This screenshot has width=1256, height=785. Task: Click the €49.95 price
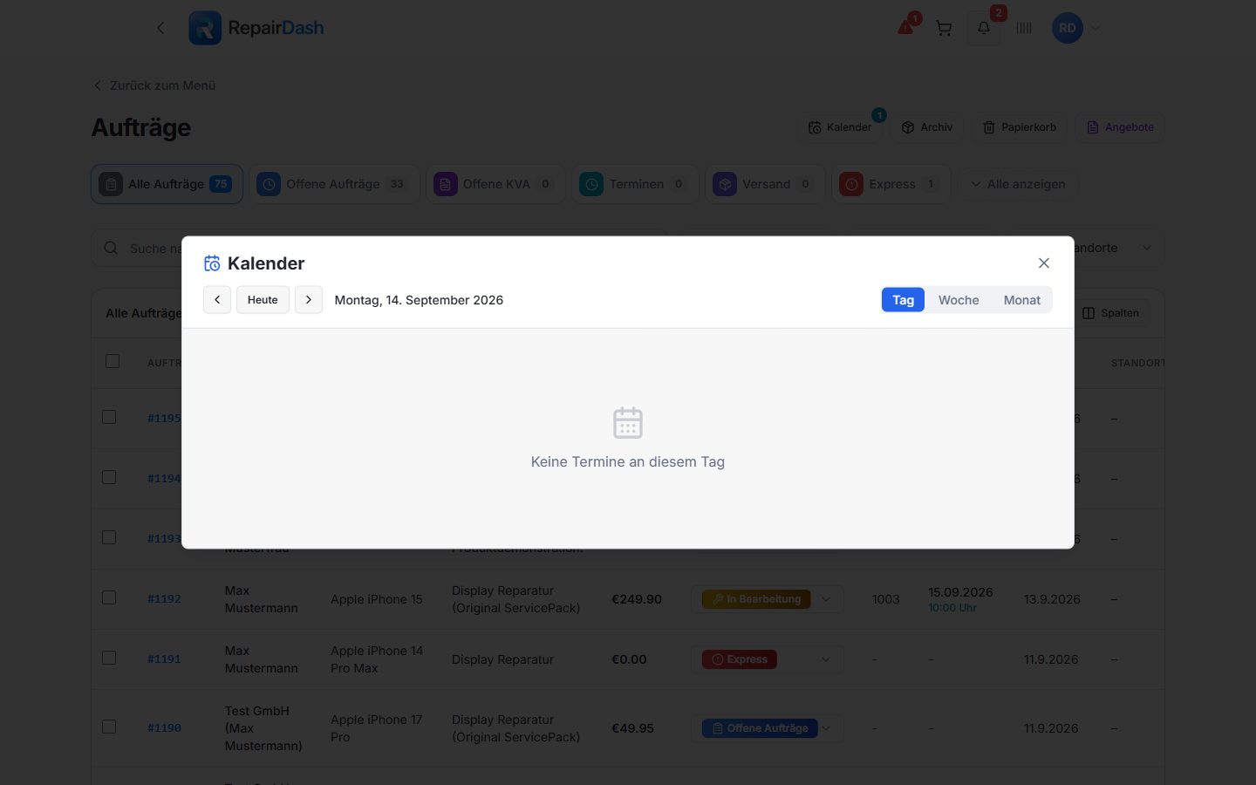click(x=632, y=728)
